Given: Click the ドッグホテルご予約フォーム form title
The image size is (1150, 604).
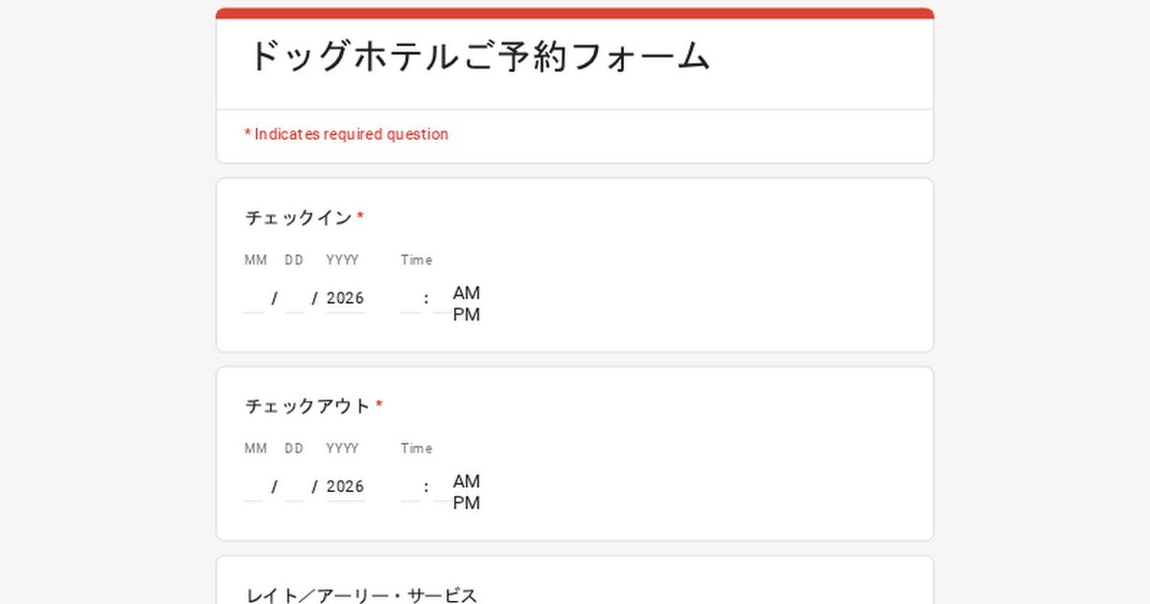Looking at the screenshot, I should (x=479, y=57).
